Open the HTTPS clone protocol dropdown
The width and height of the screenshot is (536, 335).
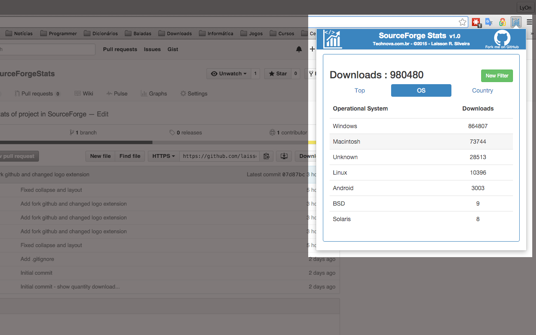point(163,156)
